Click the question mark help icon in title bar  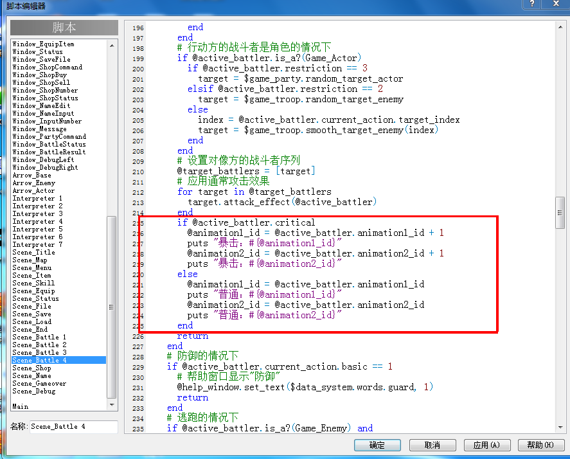pos(531,4)
